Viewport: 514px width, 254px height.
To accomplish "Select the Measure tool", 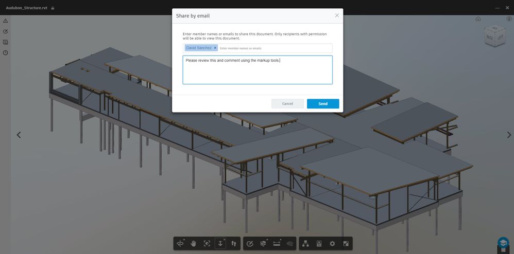I will click(277, 243).
